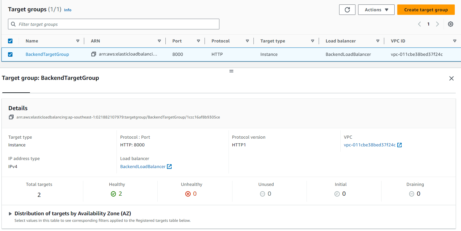Click the Unused status icon

point(262,194)
